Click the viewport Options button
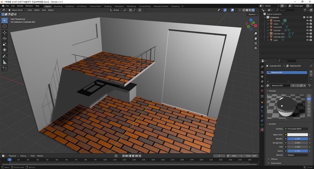 [x=253, y=14]
